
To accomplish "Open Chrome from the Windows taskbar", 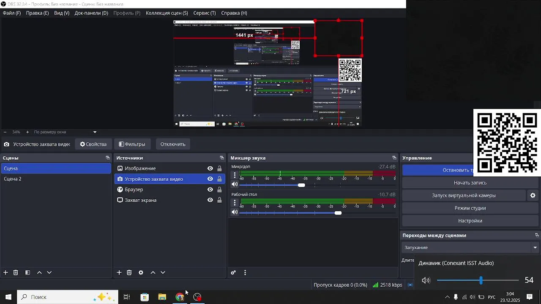I will coord(180,297).
